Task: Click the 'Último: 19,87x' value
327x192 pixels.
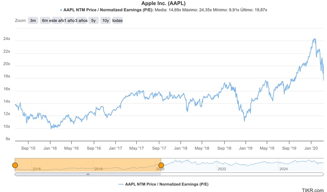Action: [x=254, y=10]
